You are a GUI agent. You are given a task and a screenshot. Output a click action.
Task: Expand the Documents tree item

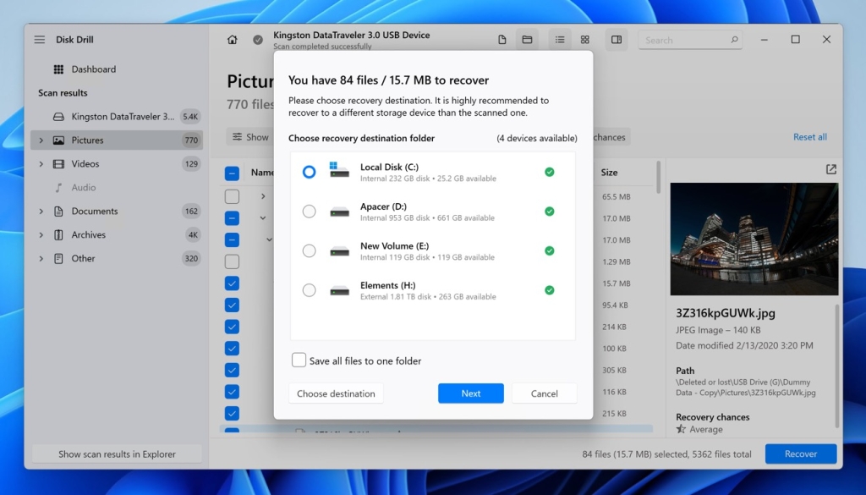(41, 211)
